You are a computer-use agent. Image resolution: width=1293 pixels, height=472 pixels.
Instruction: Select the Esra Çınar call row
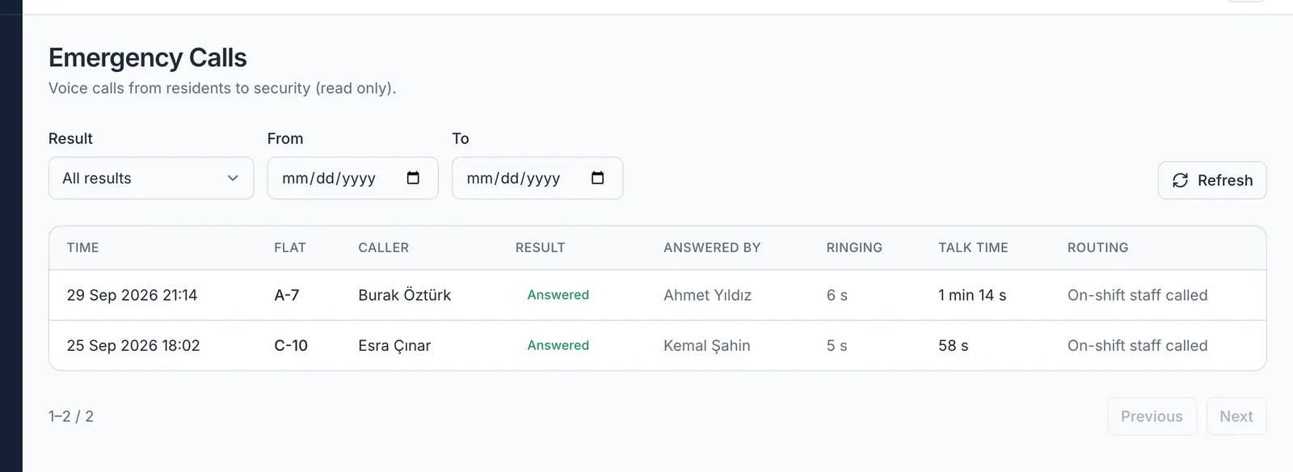point(657,345)
